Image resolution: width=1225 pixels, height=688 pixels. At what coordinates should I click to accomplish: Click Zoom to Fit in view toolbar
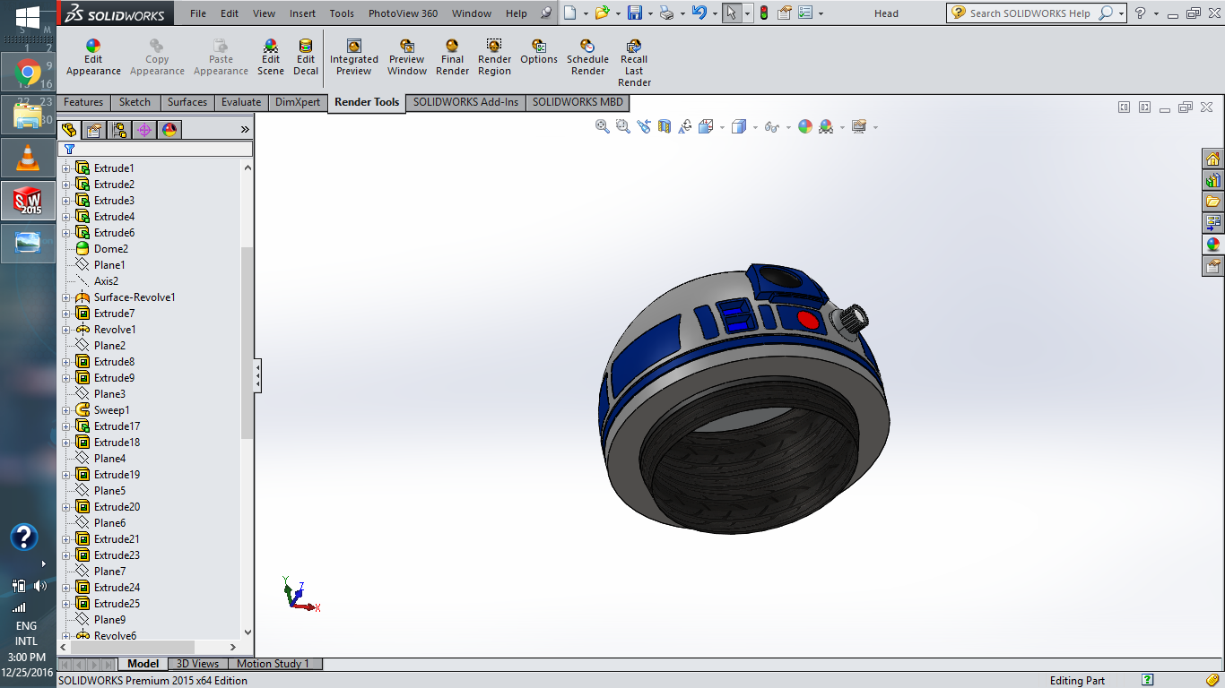[x=603, y=127]
